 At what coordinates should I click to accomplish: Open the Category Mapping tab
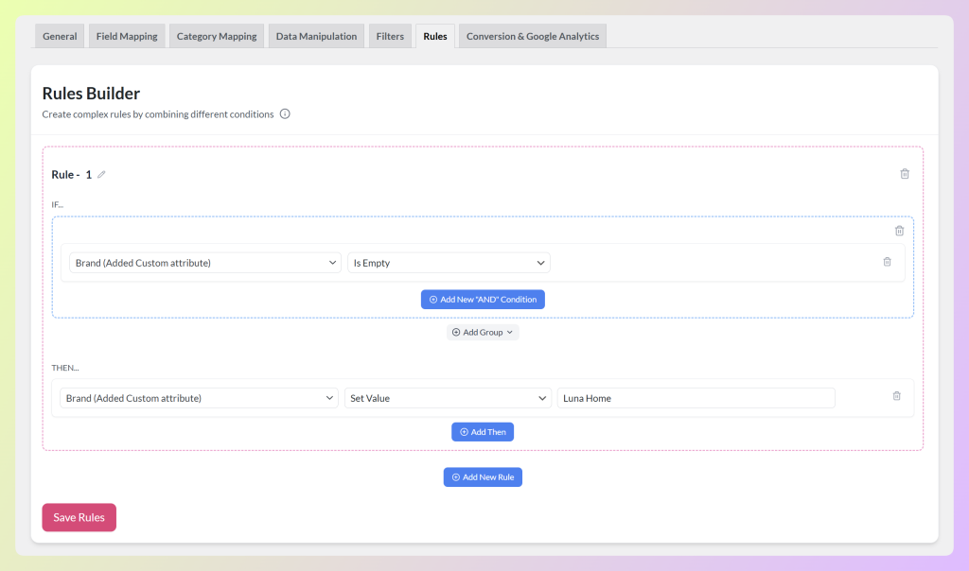point(216,35)
